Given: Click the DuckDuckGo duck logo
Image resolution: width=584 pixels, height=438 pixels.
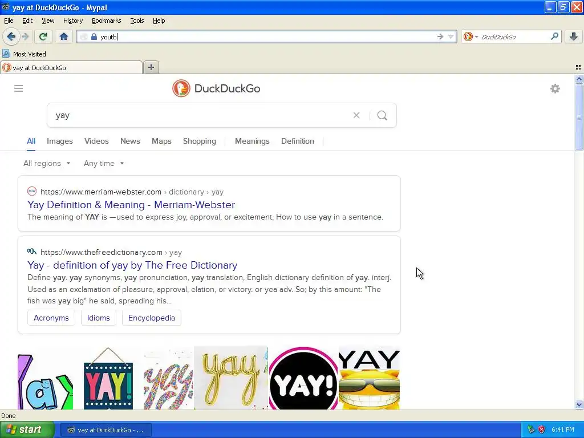Looking at the screenshot, I should tap(181, 88).
